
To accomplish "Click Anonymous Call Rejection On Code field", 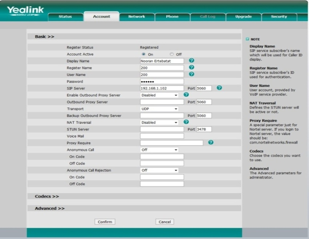I will click(x=162, y=177).
